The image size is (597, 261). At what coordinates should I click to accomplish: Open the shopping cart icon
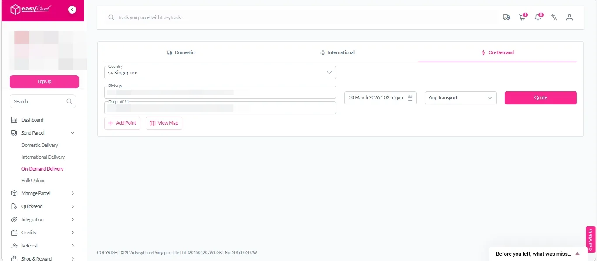[x=522, y=17]
